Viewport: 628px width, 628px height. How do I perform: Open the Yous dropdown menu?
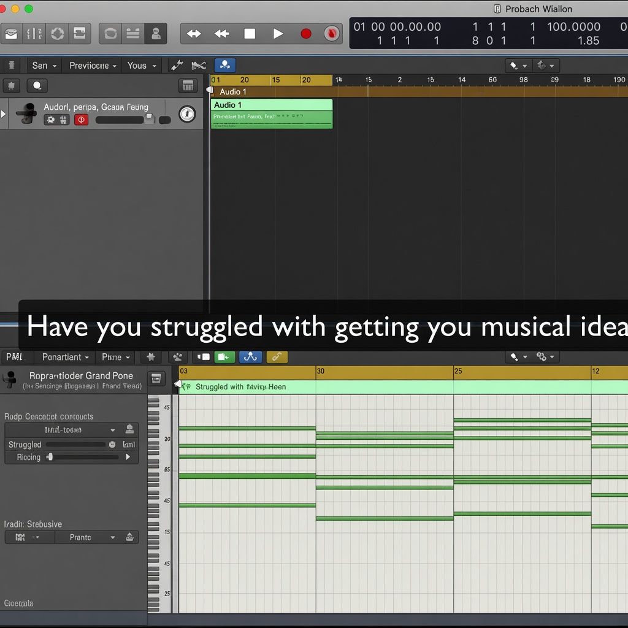click(142, 65)
